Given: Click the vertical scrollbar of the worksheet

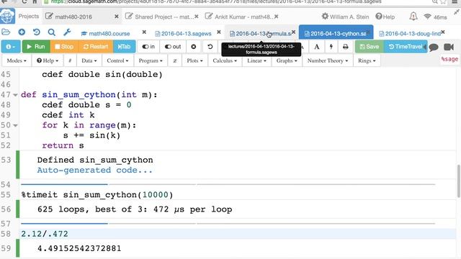Looking at the screenshot, I should tap(458, 181).
